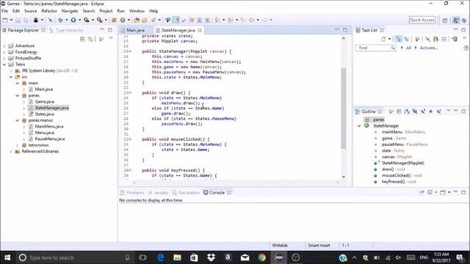Toggle Link with Editor in Package Explorer
470x264 pixels.
[x=90, y=39]
